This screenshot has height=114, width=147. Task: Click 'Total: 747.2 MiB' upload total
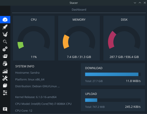[95, 107]
